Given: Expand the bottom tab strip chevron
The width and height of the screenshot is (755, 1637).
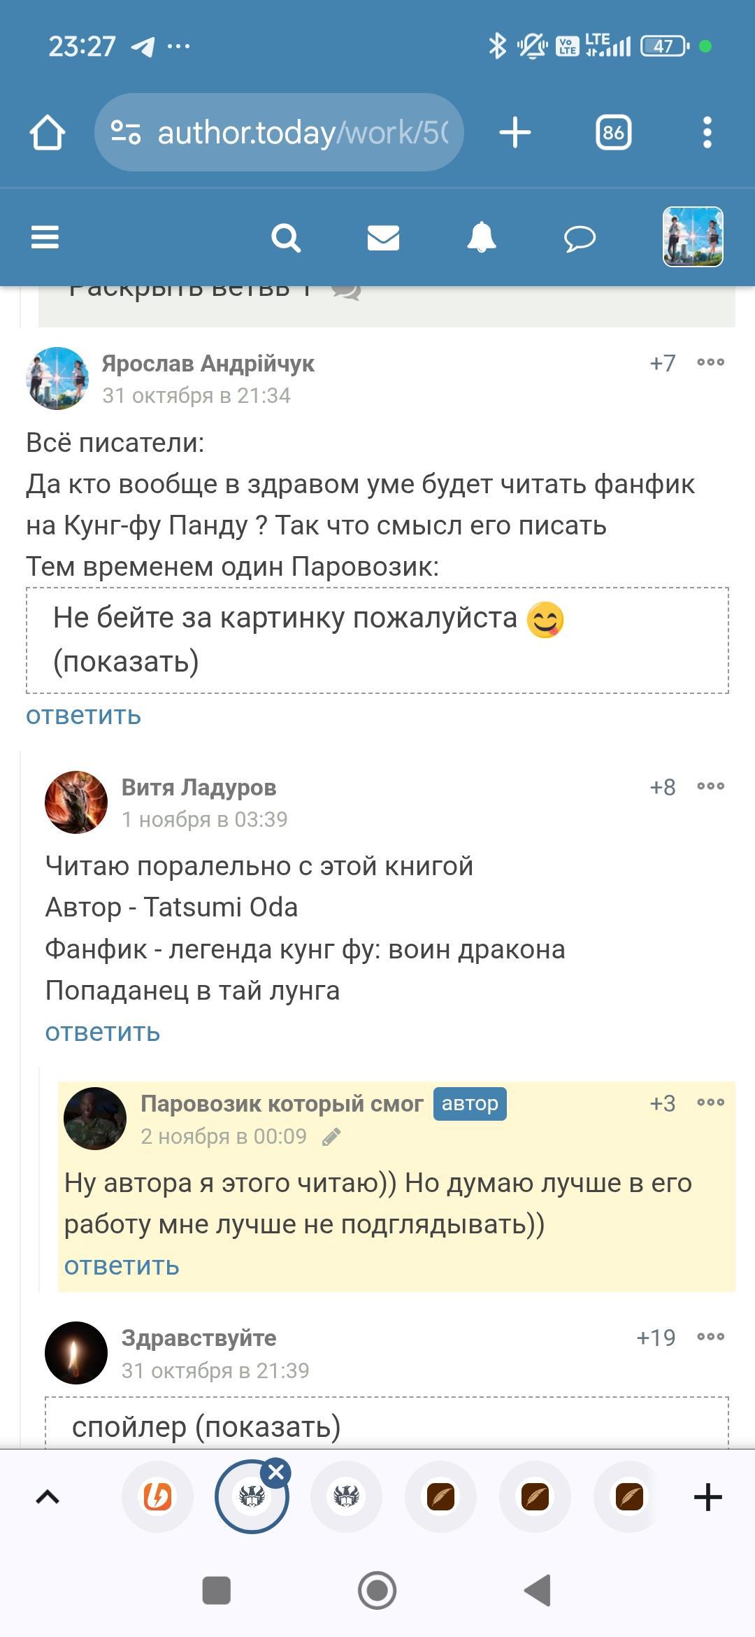Looking at the screenshot, I should point(48,1497).
